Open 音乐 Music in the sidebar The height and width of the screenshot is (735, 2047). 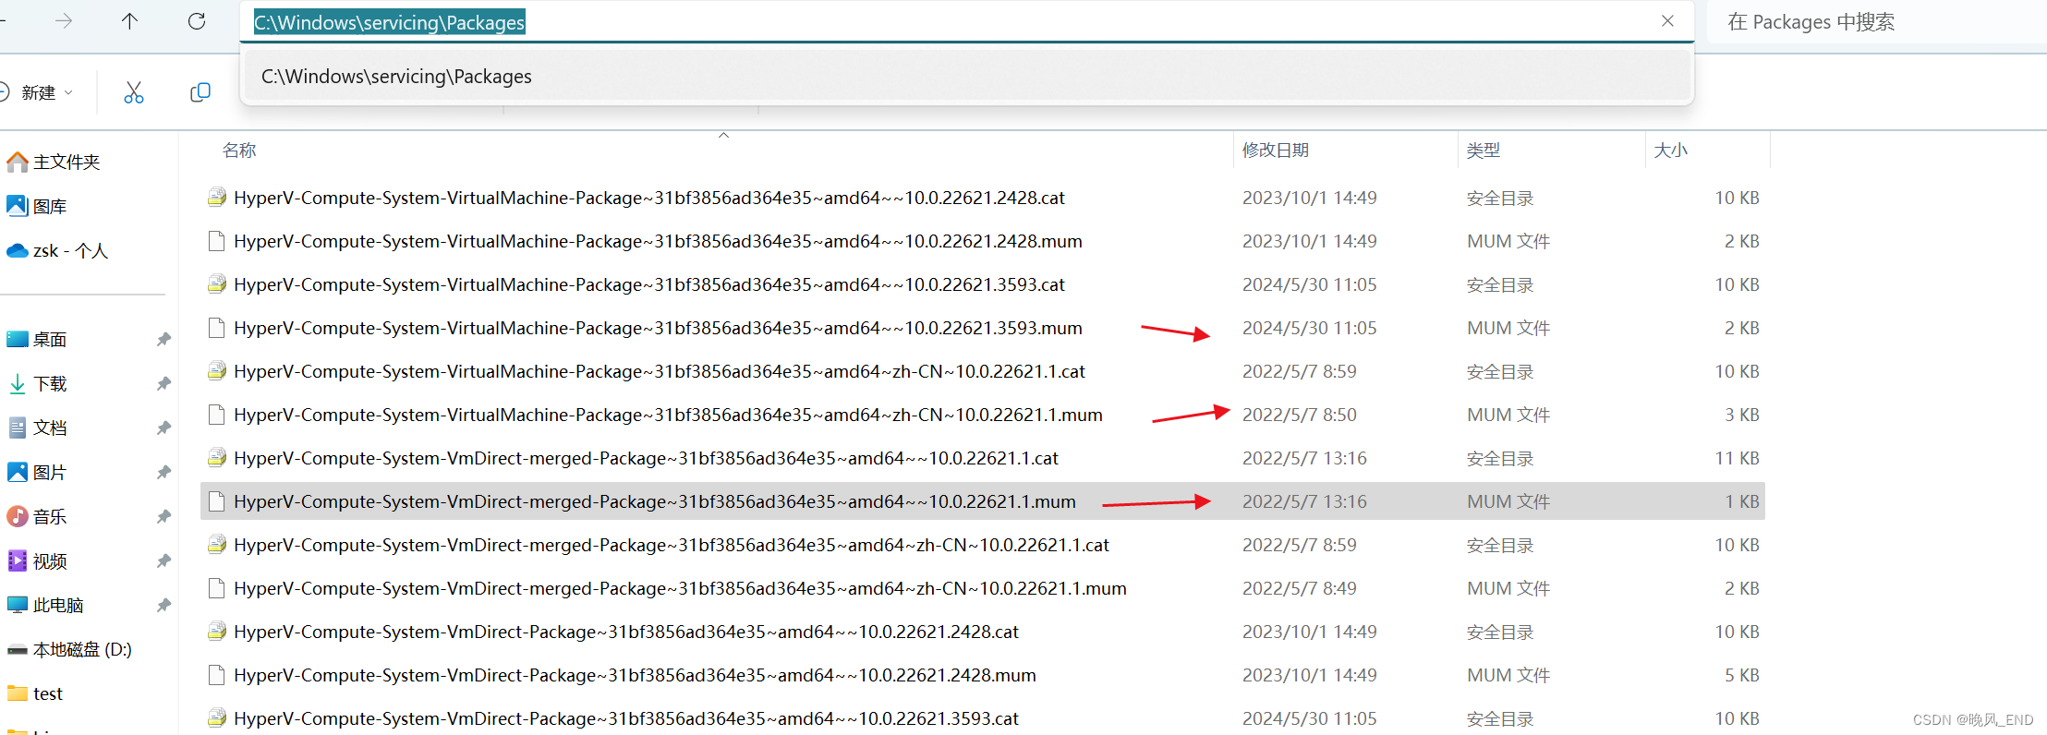(x=39, y=516)
